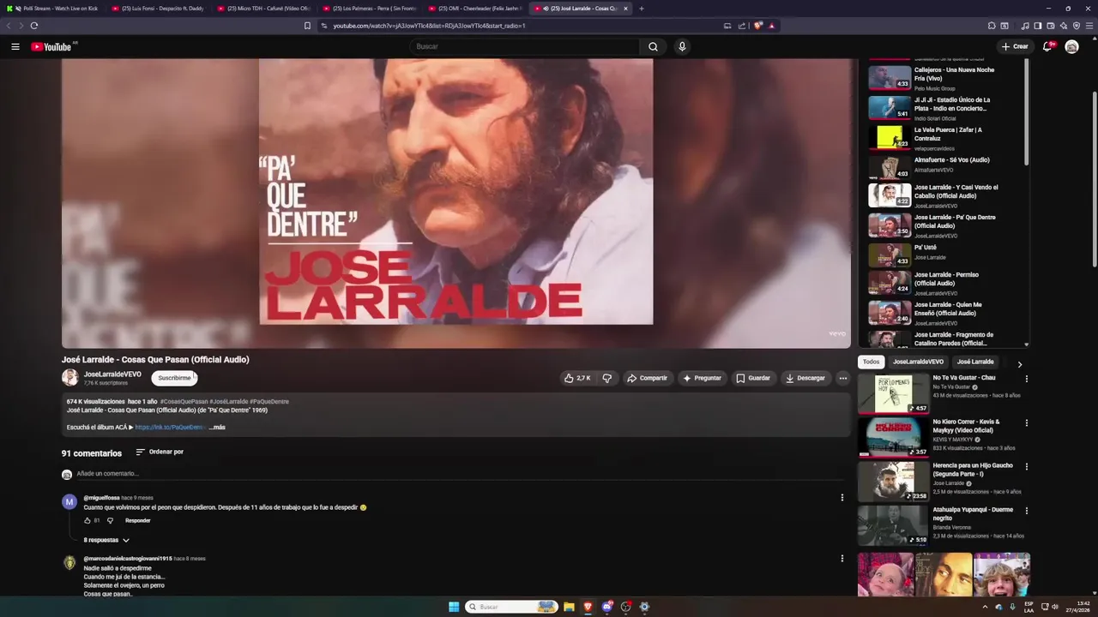Open Brave Shields lion icon
This screenshot has height=617, width=1098.
[x=757, y=26]
